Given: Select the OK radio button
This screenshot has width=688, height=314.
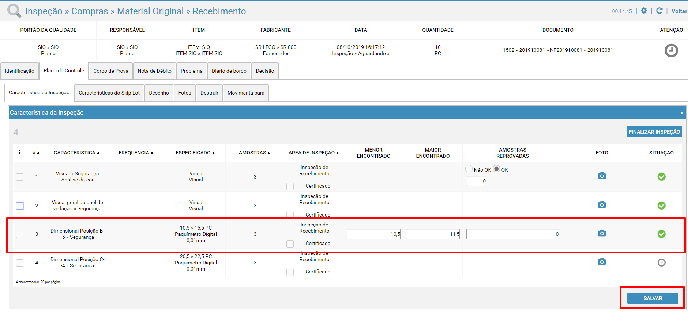Looking at the screenshot, I should [496, 169].
